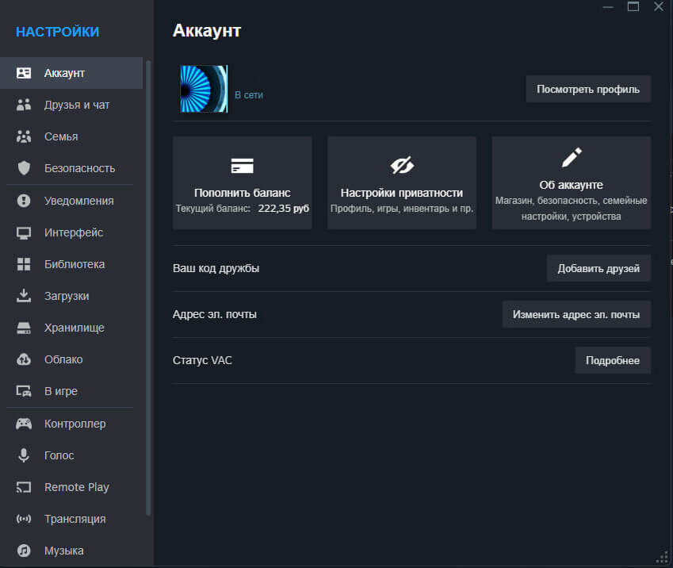Maximize the settings window

[633, 6]
